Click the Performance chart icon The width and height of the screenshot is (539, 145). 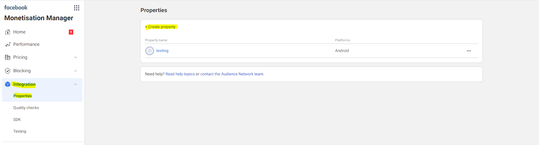click(x=8, y=45)
